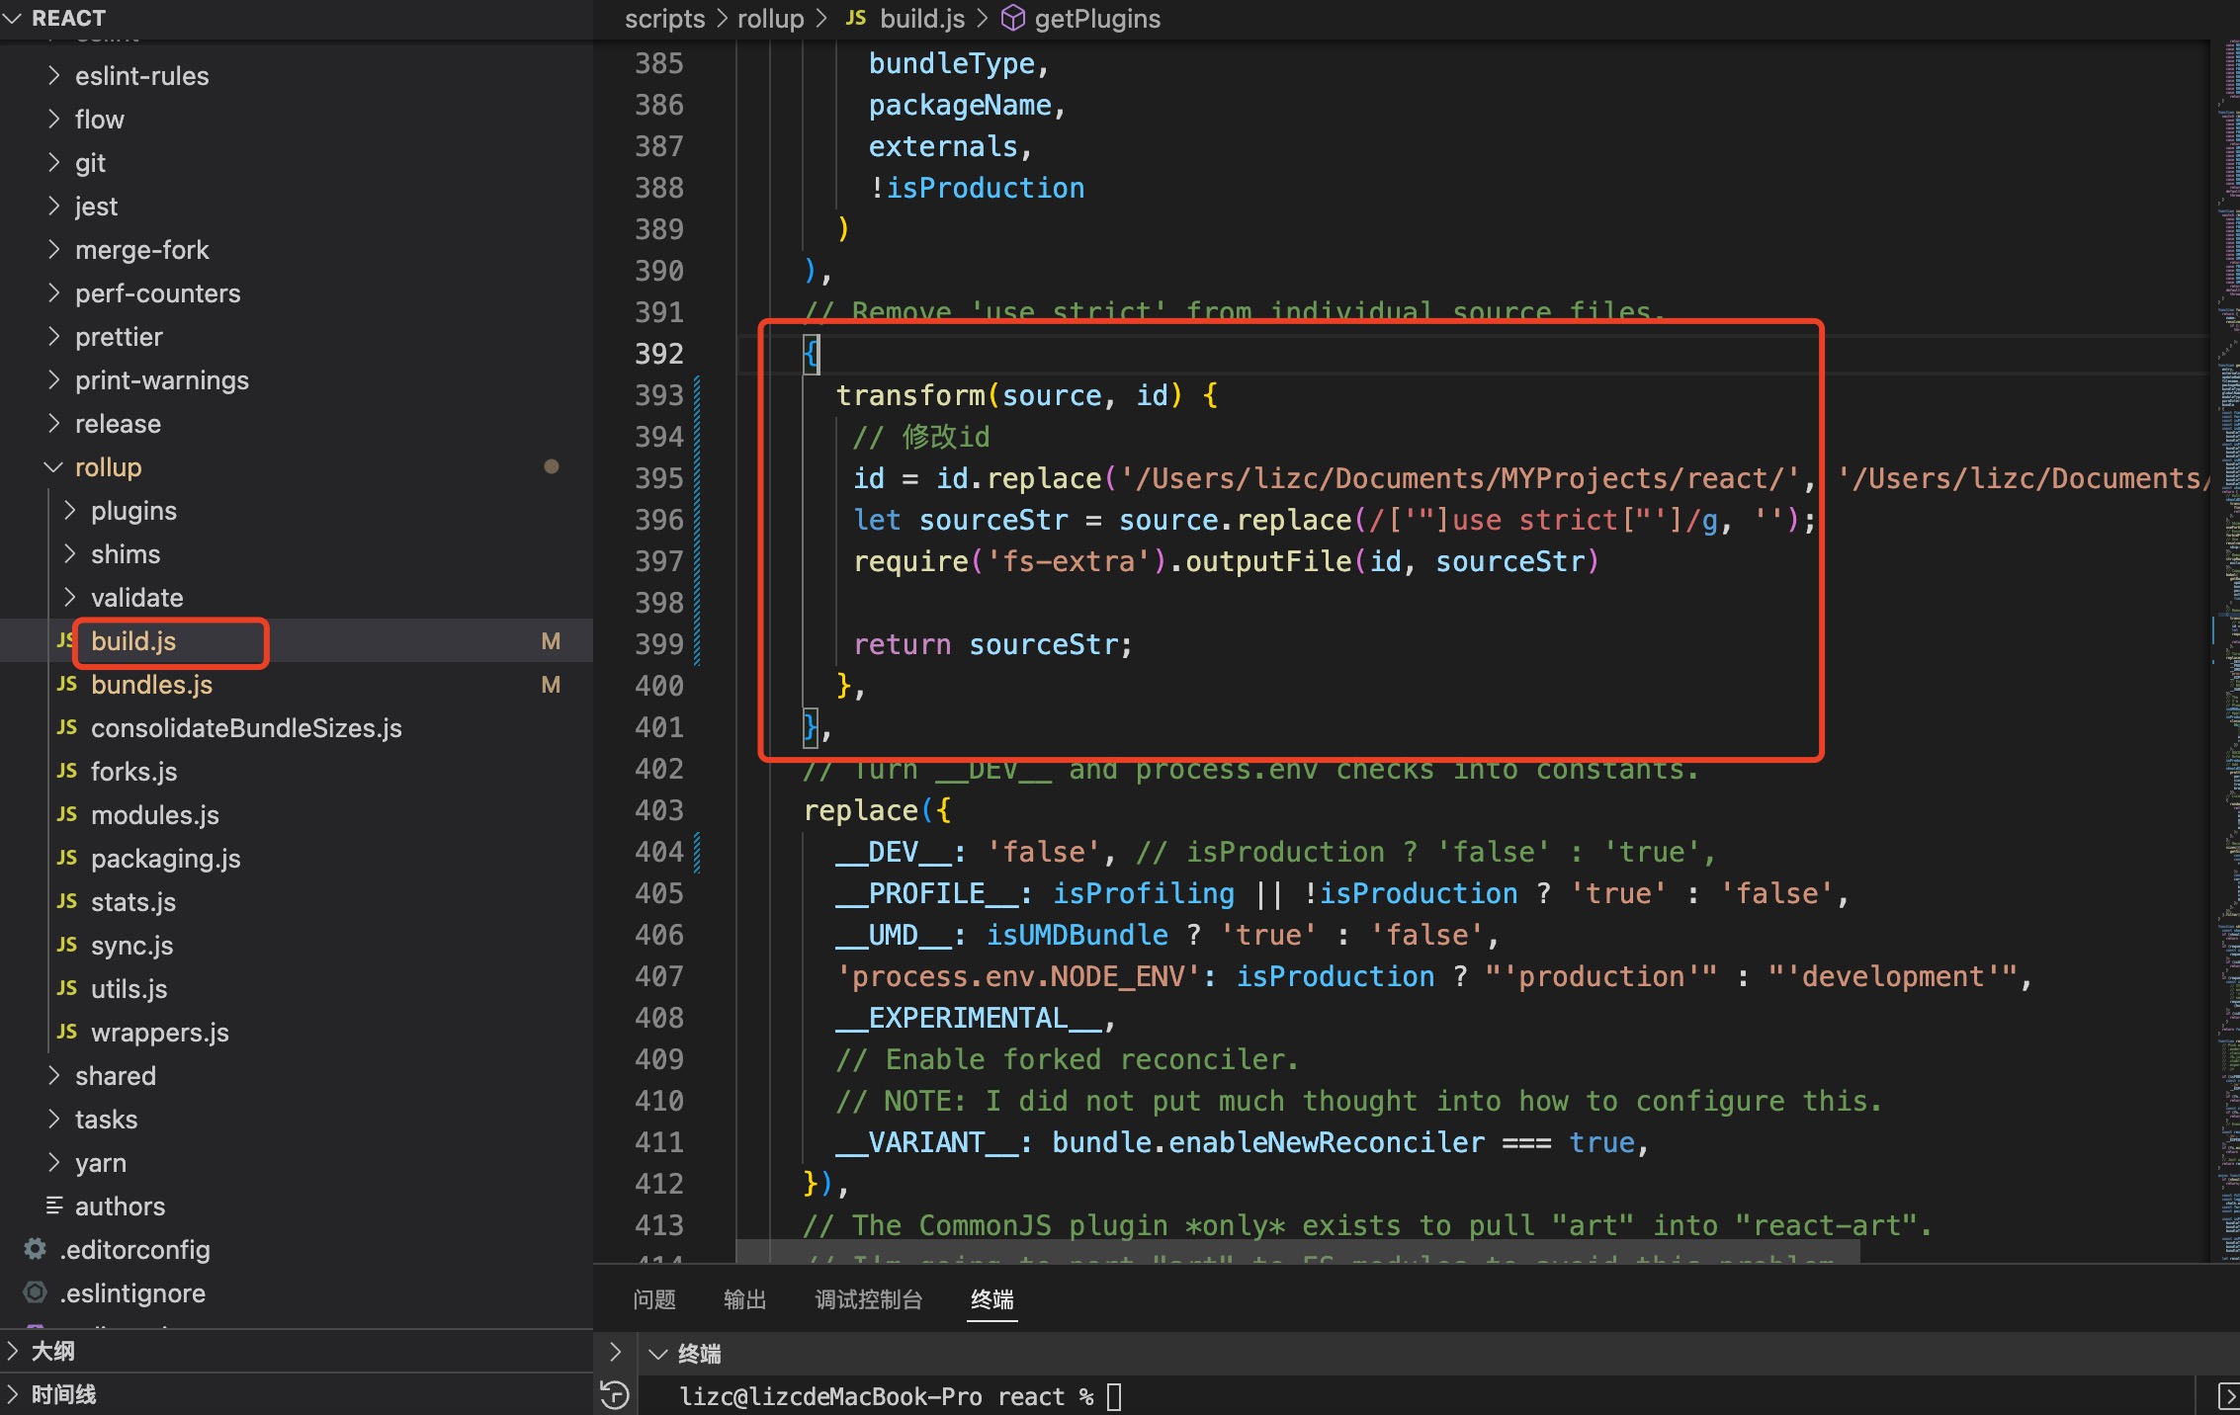Image resolution: width=2240 pixels, height=1415 pixels.
Task: Expand the plugins folder
Action: coord(70,510)
